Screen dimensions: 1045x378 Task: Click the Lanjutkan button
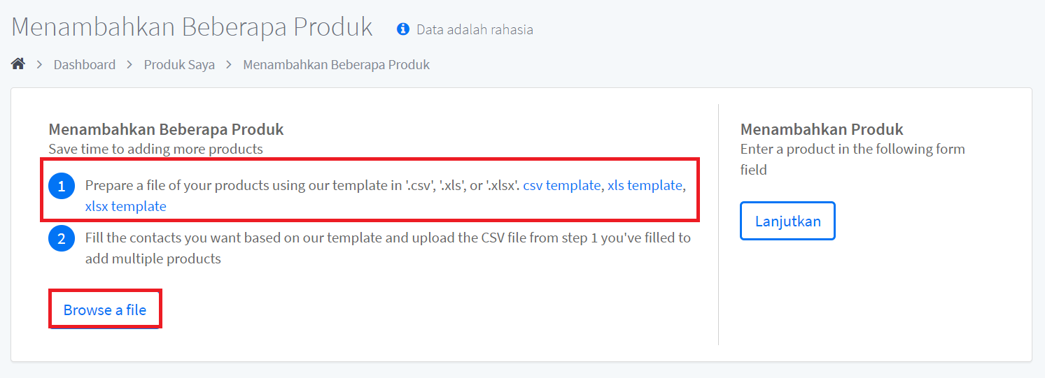pyautogui.click(x=787, y=221)
